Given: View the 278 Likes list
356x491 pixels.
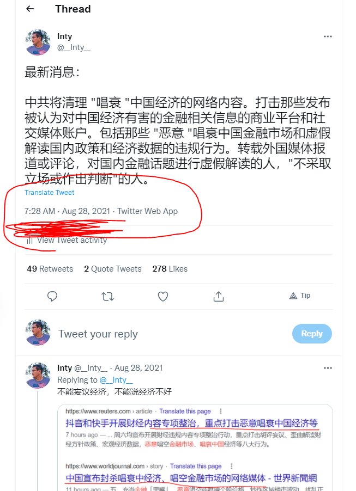Looking at the screenshot, I should [170, 269].
